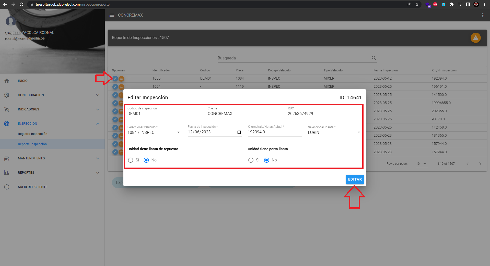
Task: Open Registra Inspección in the sidebar
Action: point(32,134)
